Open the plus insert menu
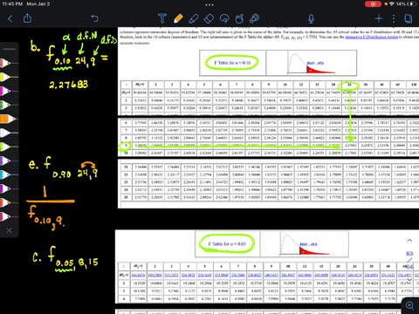Viewport: 419px width, 314px height. coord(379,19)
